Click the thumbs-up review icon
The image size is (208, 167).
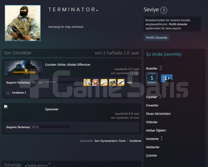8,93
